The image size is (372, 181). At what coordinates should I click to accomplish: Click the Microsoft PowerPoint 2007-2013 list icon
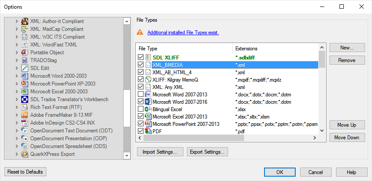point(148,124)
